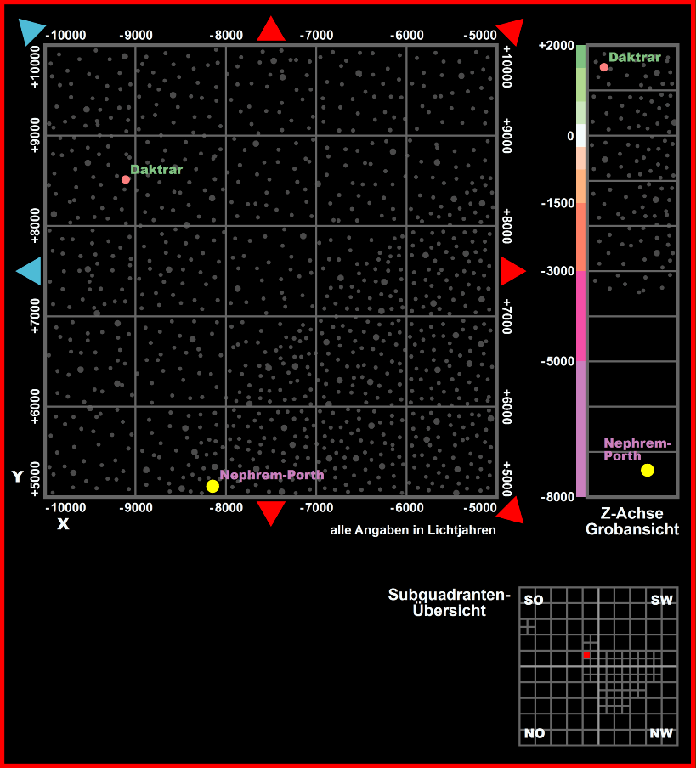Click the Daktrar label on the main map
Image resolution: width=696 pixels, height=768 pixels.
[156, 170]
